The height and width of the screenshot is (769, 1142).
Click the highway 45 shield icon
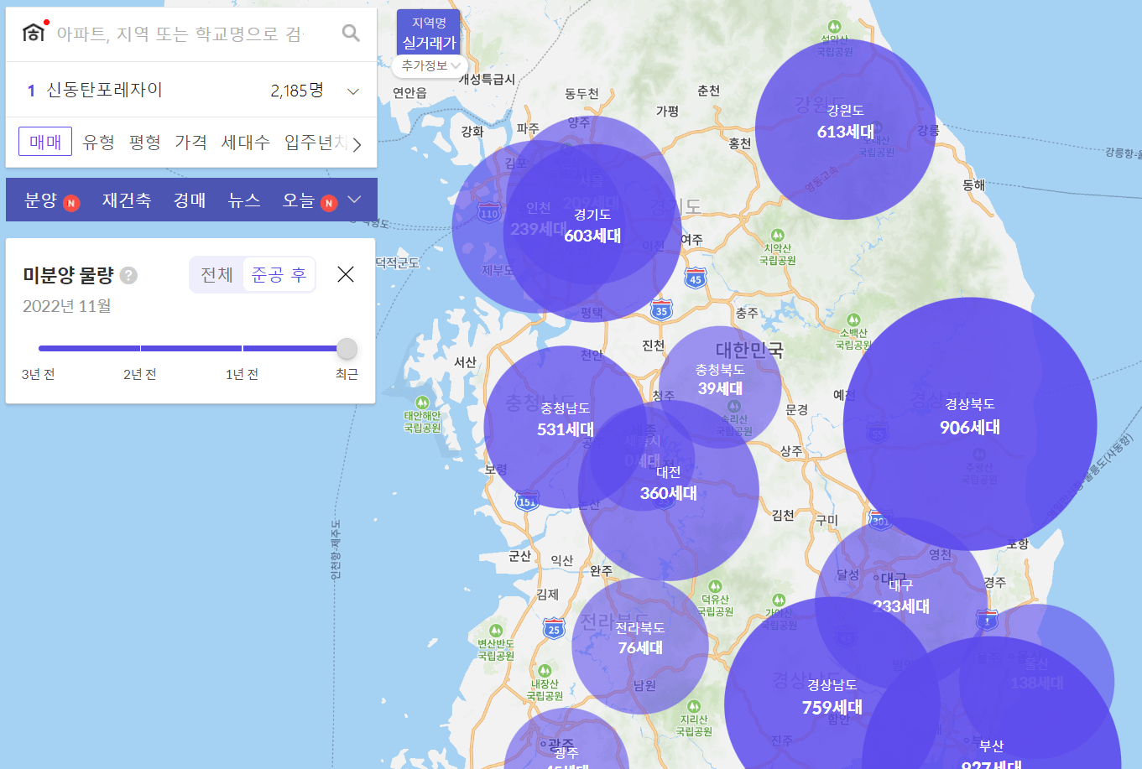695,278
